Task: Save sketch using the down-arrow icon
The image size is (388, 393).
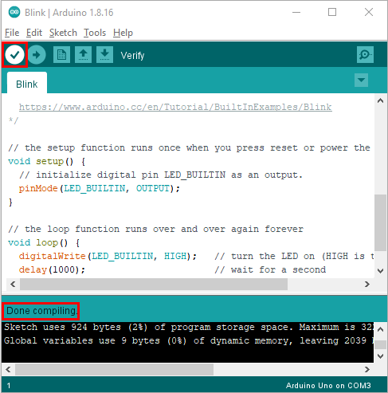Action: click(104, 55)
